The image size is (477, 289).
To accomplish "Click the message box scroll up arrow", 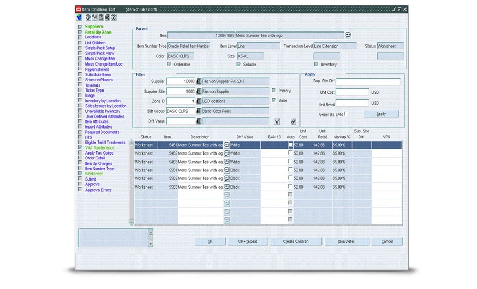I will (150, 232).
